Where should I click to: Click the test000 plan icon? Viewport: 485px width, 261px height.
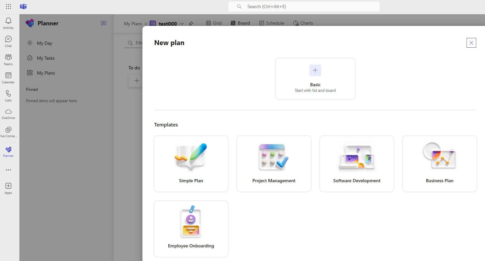[x=153, y=23]
